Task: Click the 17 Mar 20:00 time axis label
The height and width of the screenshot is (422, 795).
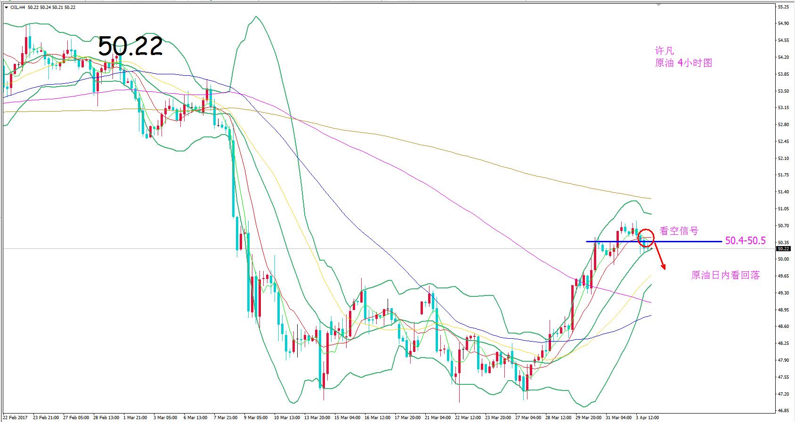Action: [x=407, y=418]
